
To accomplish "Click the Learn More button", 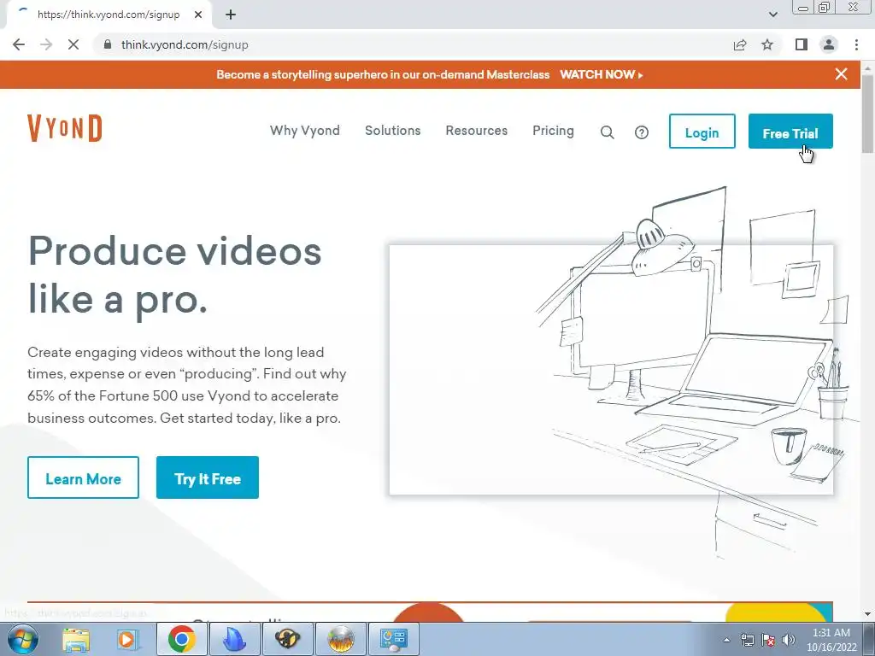I will click(83, 477).
